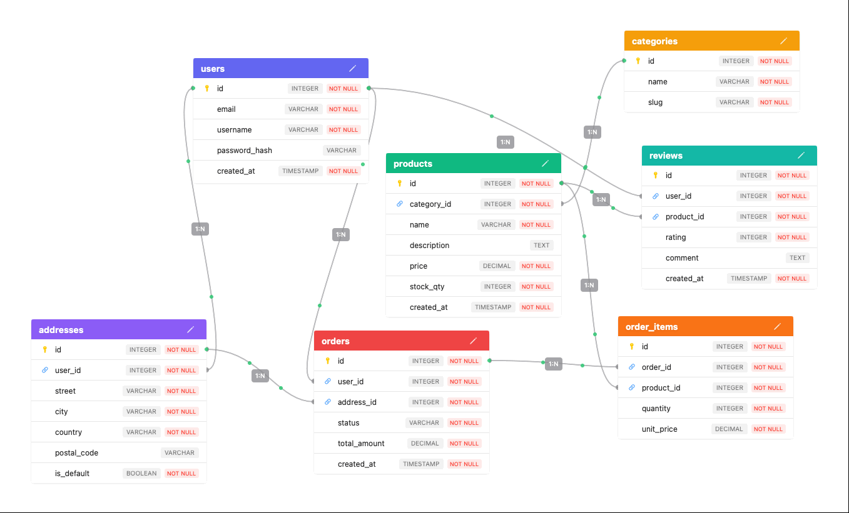Click the edit pencil on the addresses table
This screenshot has width=849, height=513.
pos(191,329)
